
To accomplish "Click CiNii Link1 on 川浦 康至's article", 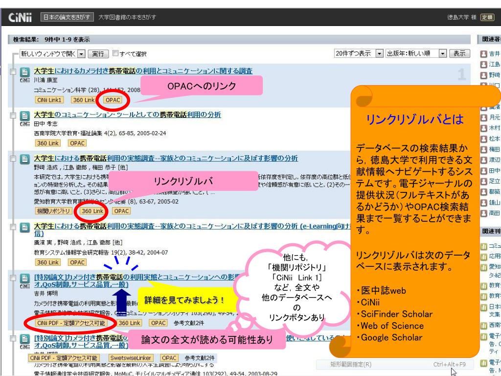I will click(49, 100).
